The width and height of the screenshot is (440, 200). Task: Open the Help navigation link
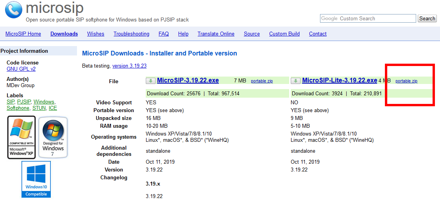pos(183,34)
